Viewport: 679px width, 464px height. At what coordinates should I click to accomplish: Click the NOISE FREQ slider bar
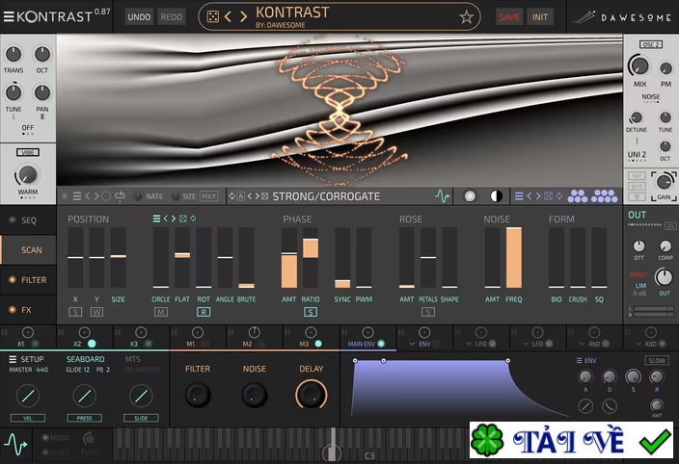pos(513,257)
